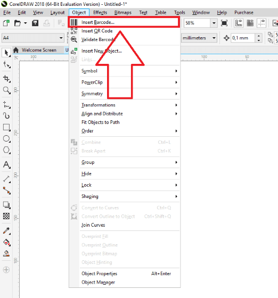278x298 pixels.
Task: Select the Drop Shadow tool
Action: click(x=6, y=205)
